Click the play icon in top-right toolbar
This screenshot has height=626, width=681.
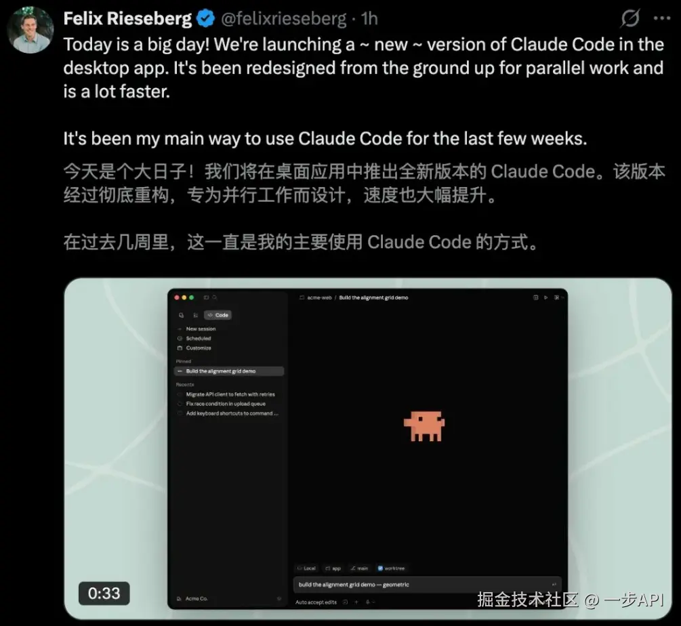[x=546, y=297]
